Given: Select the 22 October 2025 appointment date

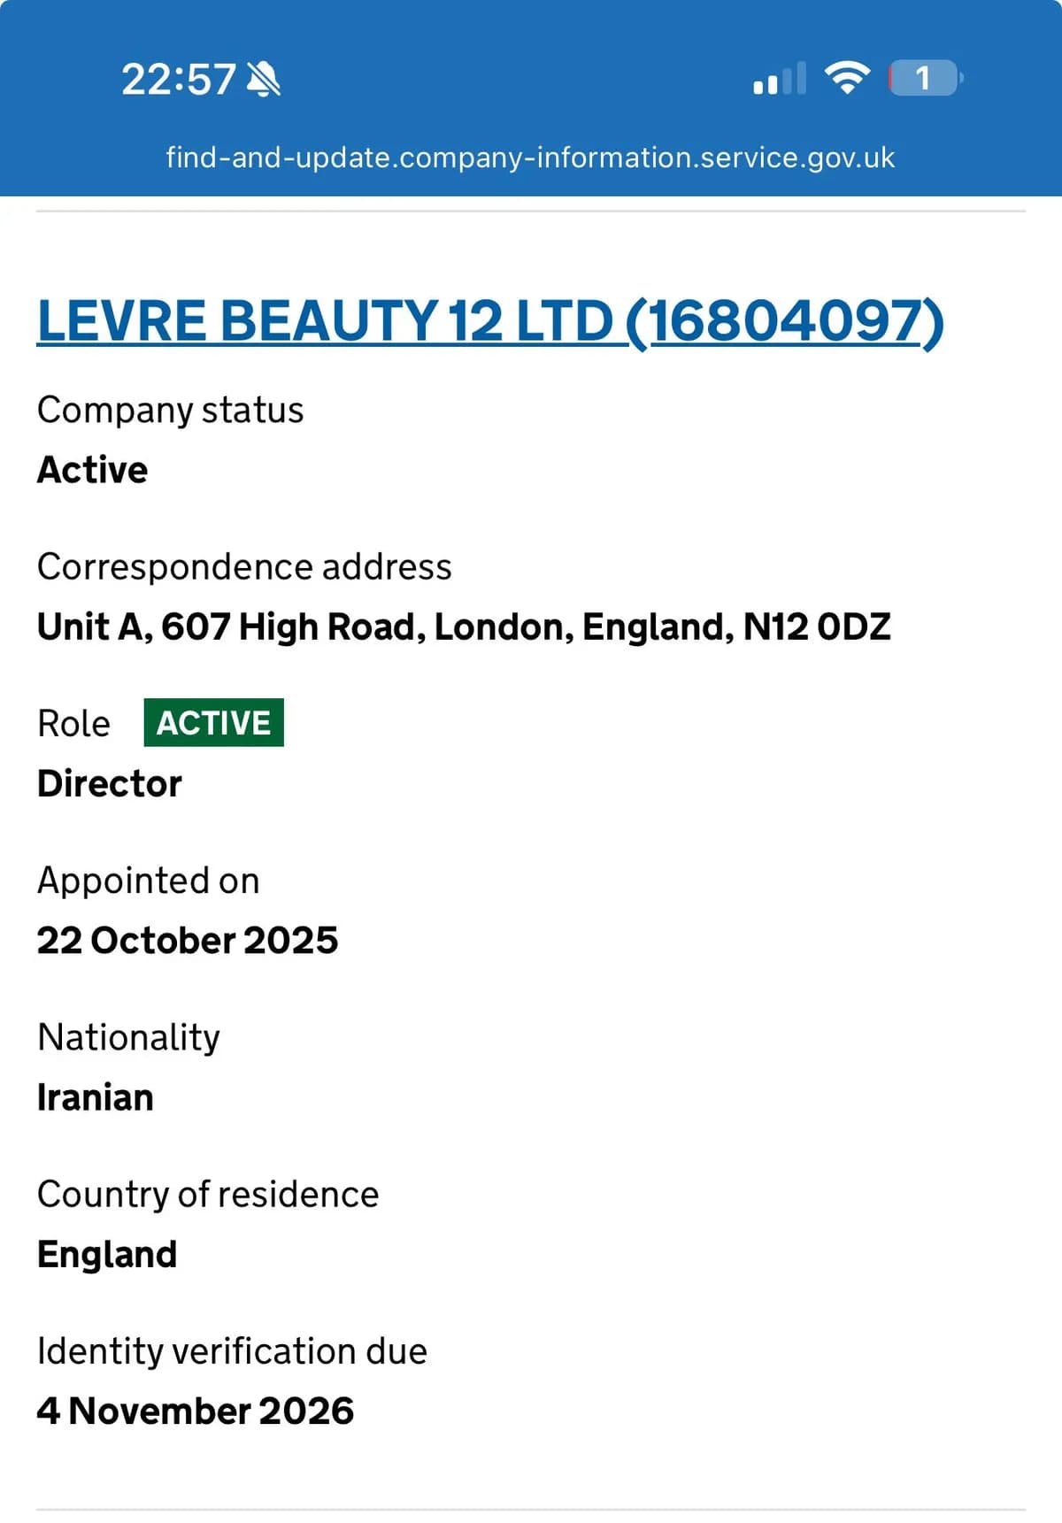Looking at the screenshot, I should pyautogui.click(x=188, y=940).
